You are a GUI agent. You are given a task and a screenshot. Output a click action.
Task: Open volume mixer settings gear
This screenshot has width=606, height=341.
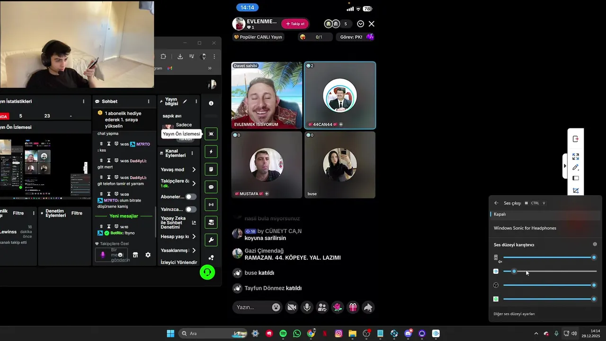tap(595, 244)
